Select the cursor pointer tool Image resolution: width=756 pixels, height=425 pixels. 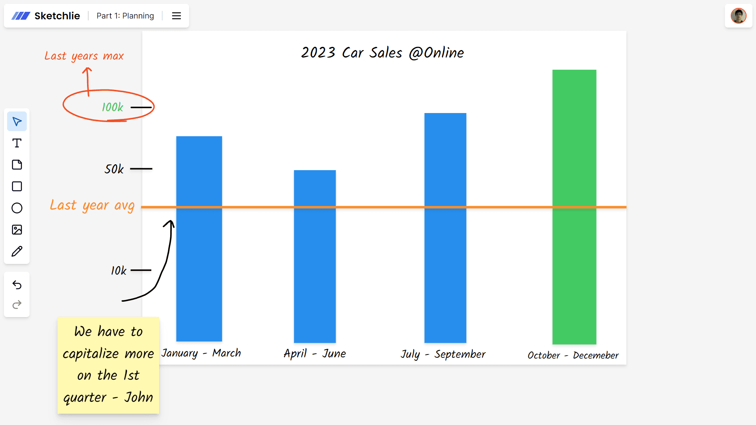tap(17, 121)
